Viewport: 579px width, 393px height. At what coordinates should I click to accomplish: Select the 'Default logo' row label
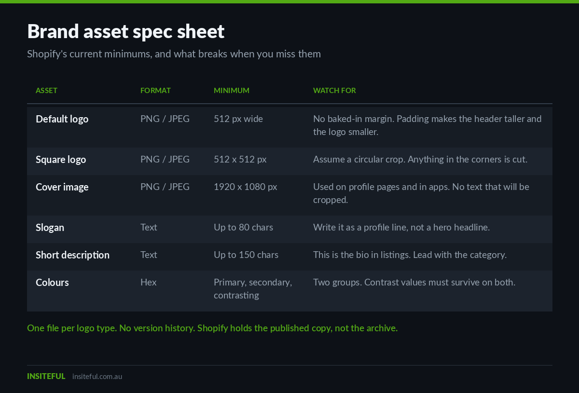[62, 119]
